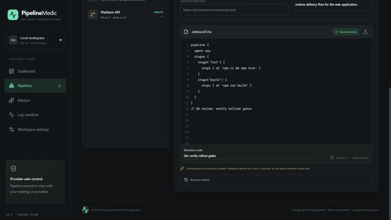Screen dimensions: 391x220
Task: Select the Platform API pipeline entry
Action: (125, 15)
